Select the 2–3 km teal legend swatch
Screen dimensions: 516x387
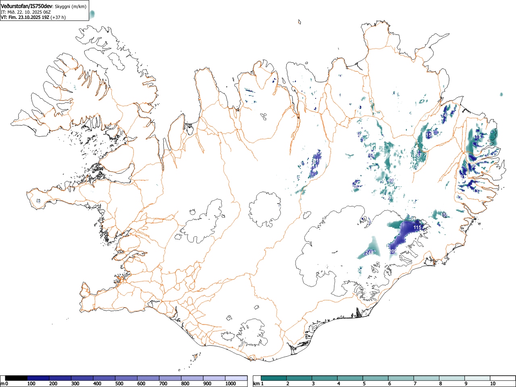point(299,378)
